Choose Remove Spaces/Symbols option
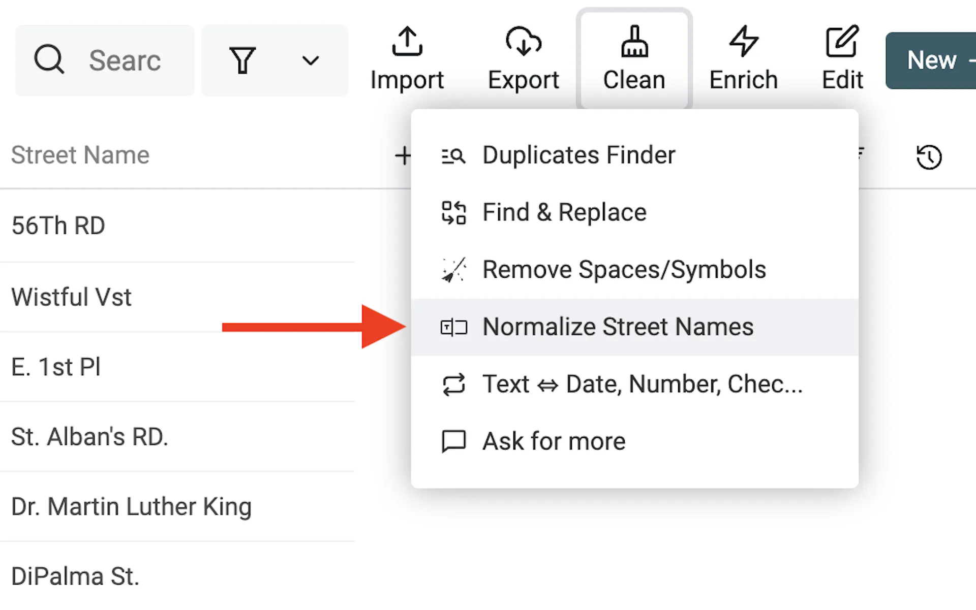 [634, 270]
